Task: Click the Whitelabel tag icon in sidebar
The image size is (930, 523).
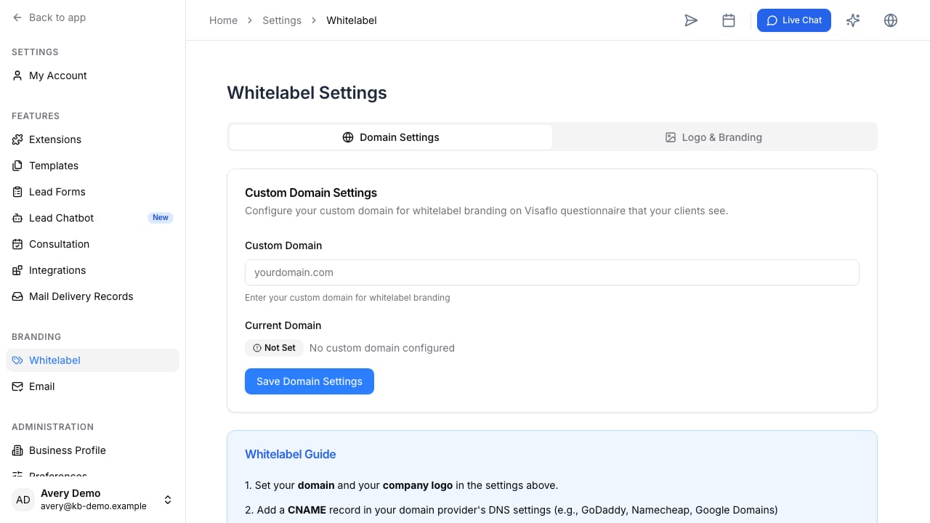Action: tap(17, 360)
